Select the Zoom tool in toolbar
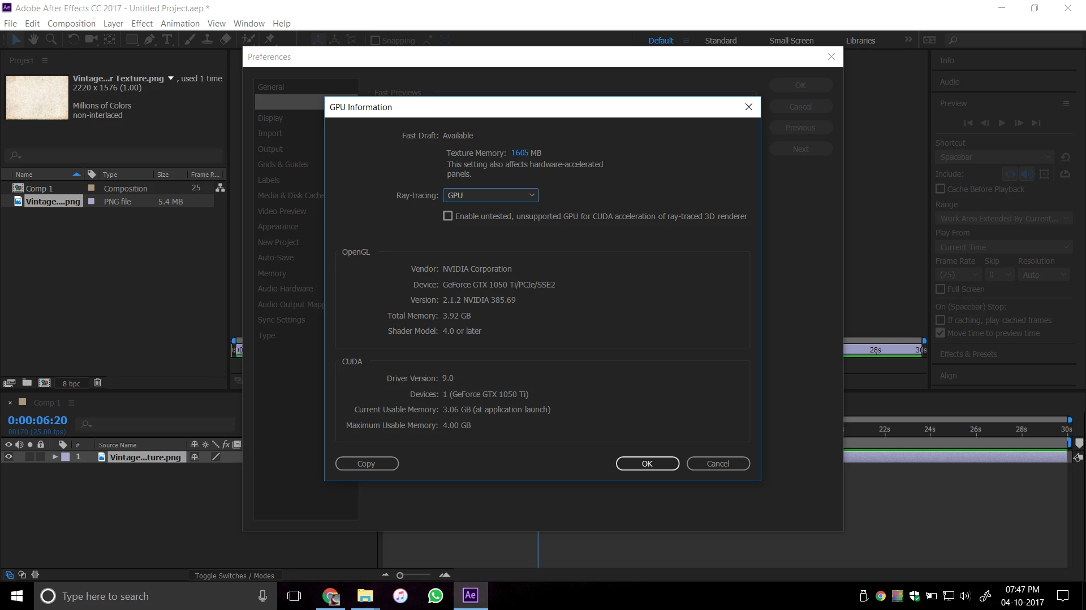The height and width of the screenshot is (610, 1086). 51,40
